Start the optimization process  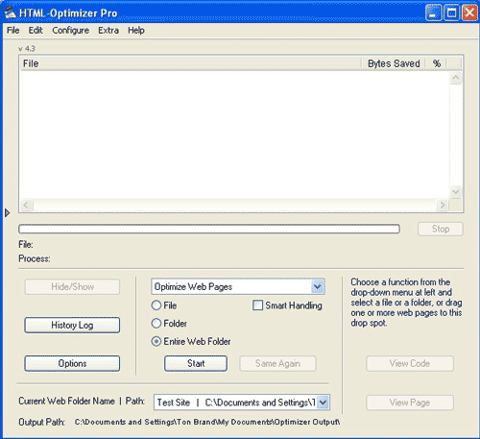[x=196, y=363]
